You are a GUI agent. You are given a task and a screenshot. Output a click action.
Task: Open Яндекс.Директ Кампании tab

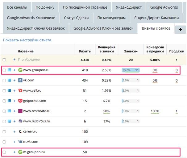pos(156,18)
